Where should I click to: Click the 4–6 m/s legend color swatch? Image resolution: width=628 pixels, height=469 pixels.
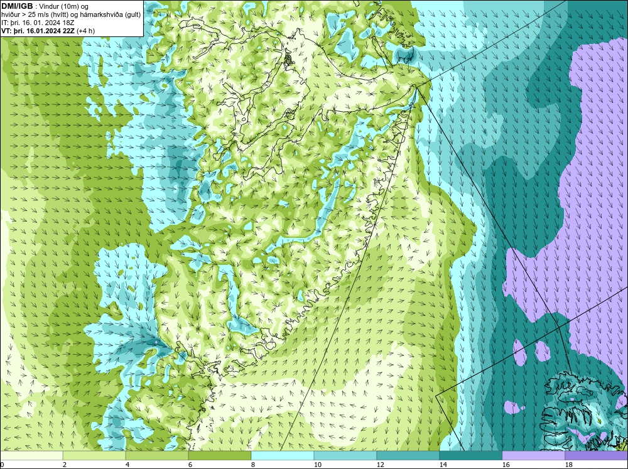pyautogui.click(x=157, y=455)
